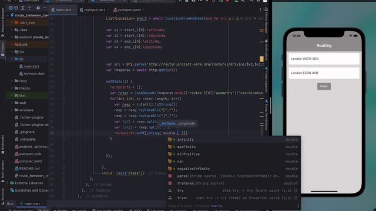This screenshot has height=211, width=376.
Task: Switch to the myinput.dart editor tab
Action: [94, 10]
